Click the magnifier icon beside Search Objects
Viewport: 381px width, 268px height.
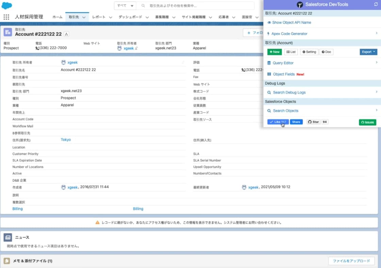[269, 111]
